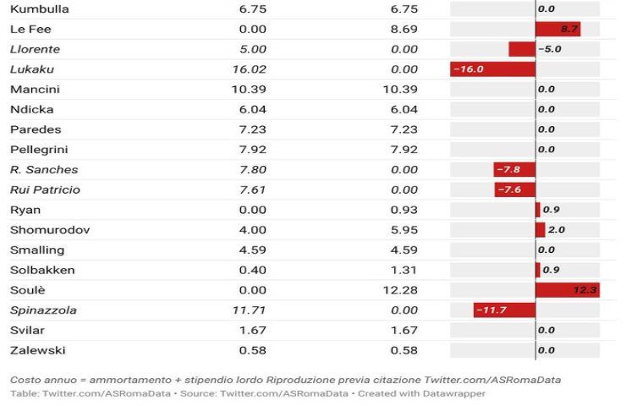The image size is (626, 406).
Task: Open the Source Twitter.com/ASRomaData link
Action: coord(264,393)
